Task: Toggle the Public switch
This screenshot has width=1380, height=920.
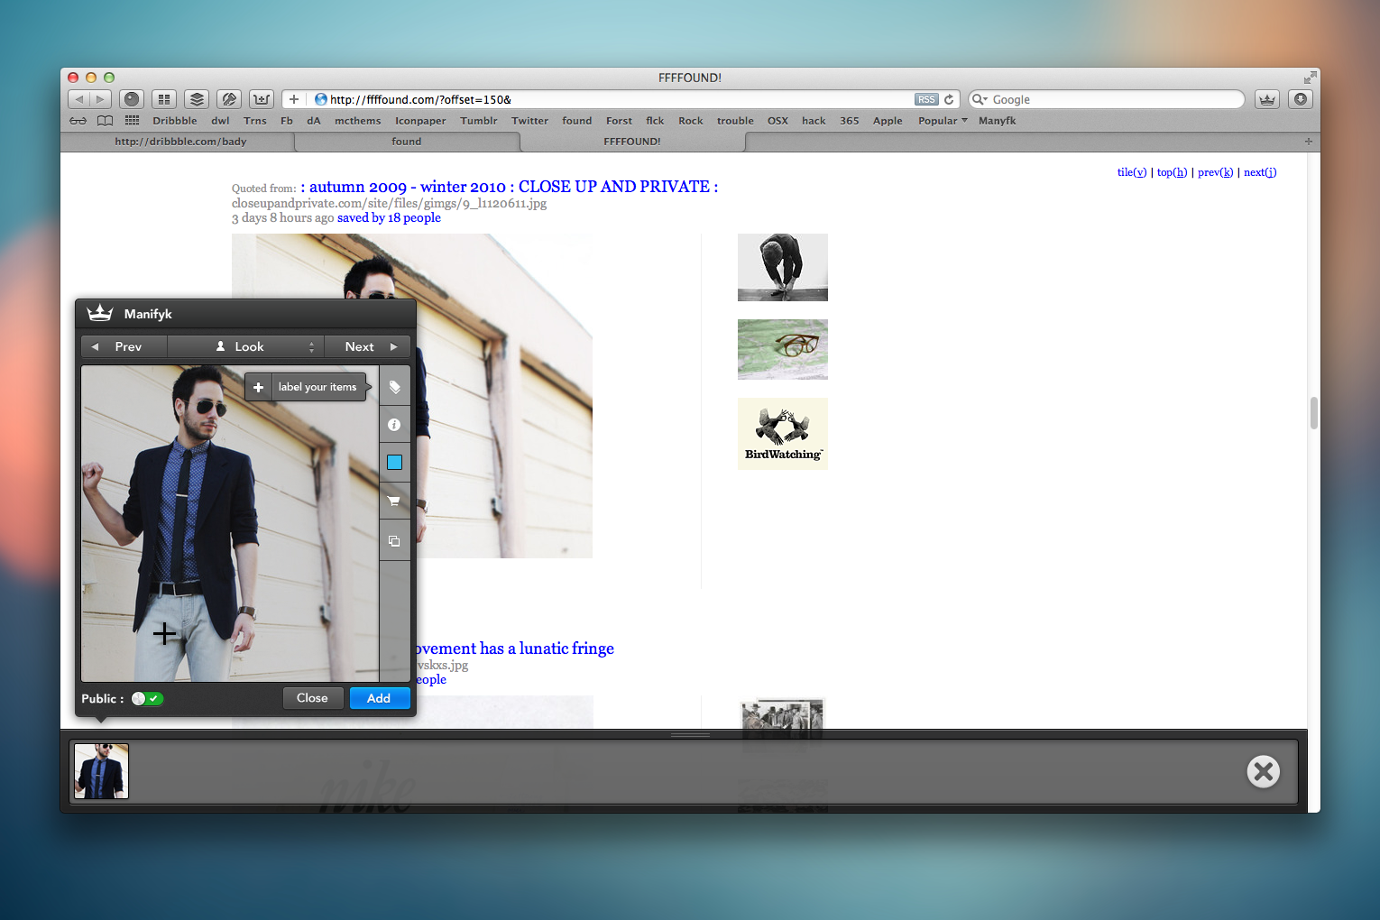Action: [147, 699]
